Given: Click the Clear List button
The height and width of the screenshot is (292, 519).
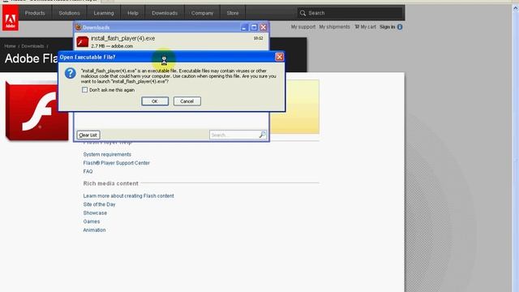Looking at the screenshot, I should click(x=88, y=135).
